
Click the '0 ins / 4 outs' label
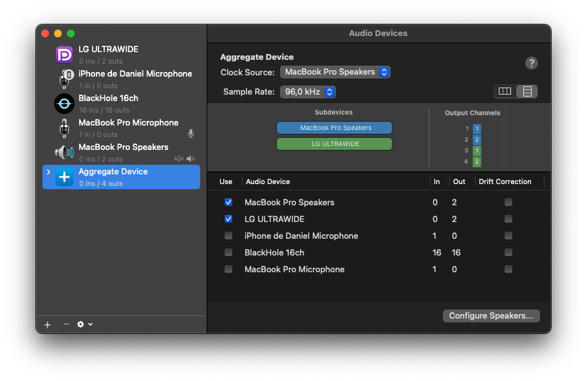[100, 183]
